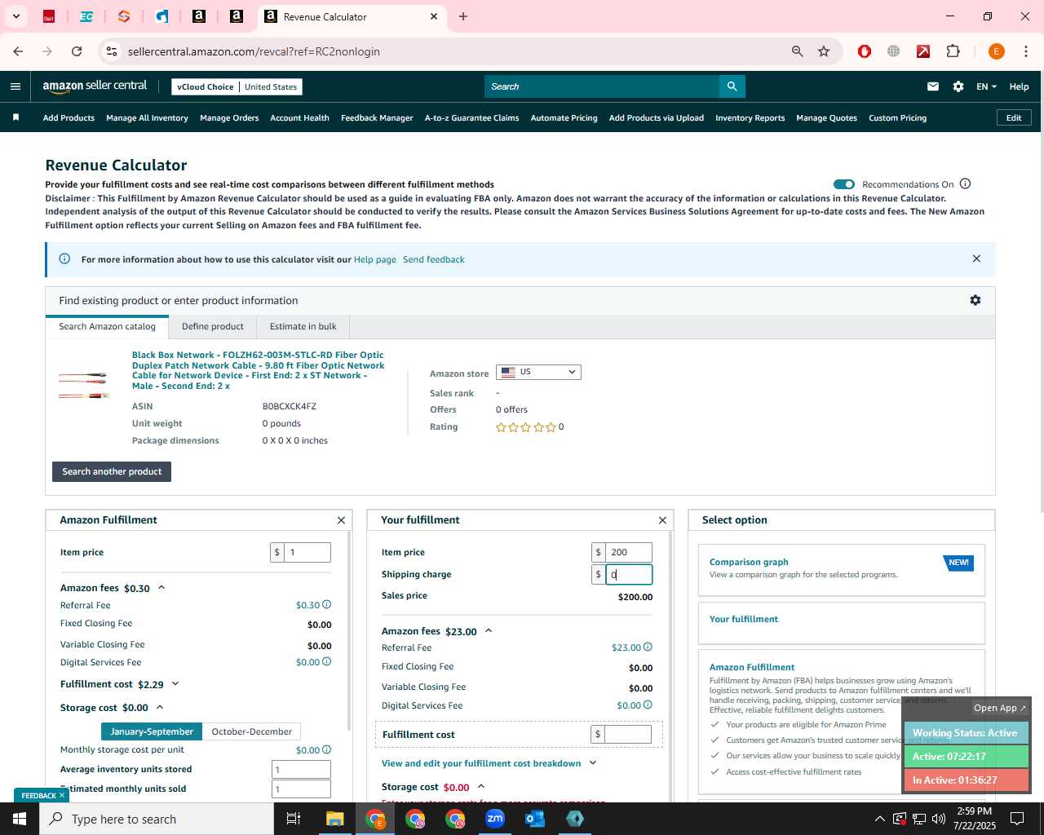Screen dimensions: 1044x835
Task: Click the bookmark flag icon in navigation bar
Action: pos(15,117)
